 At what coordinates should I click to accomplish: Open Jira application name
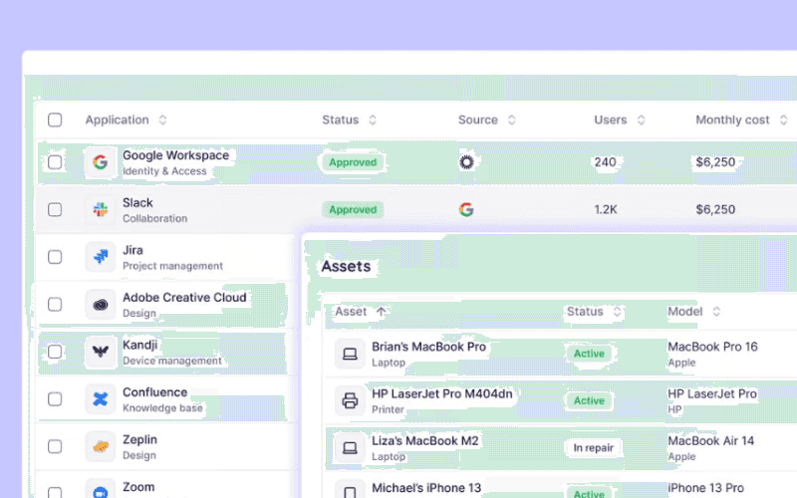[133, 250]
